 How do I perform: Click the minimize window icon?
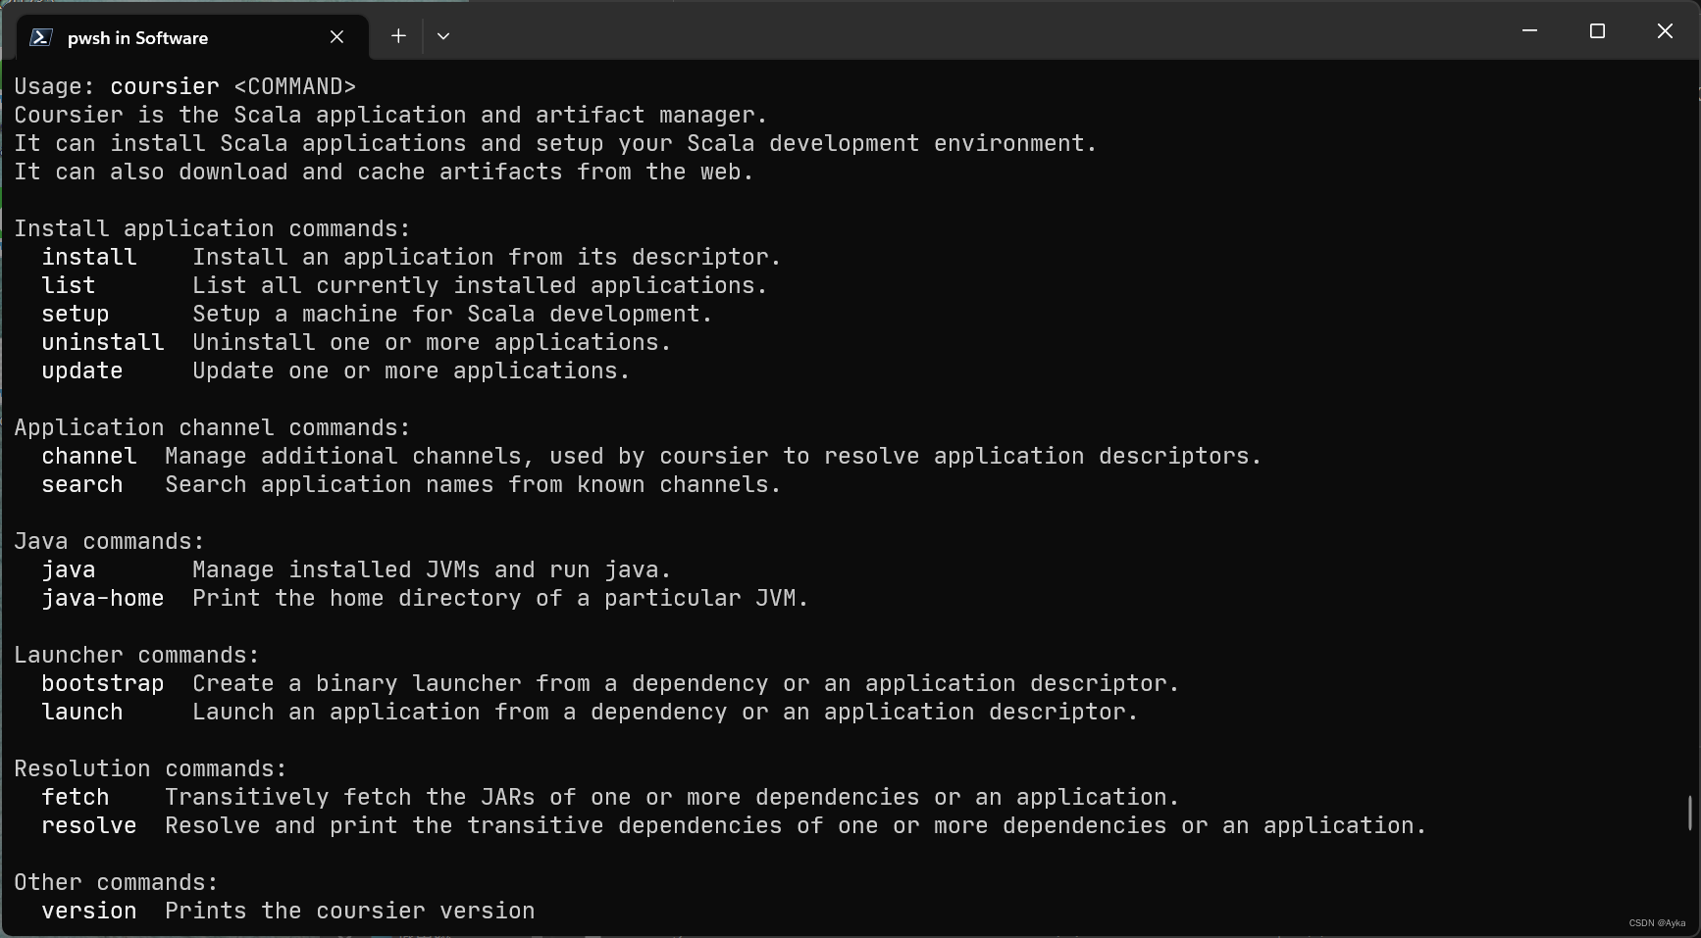coord(1529,30)
